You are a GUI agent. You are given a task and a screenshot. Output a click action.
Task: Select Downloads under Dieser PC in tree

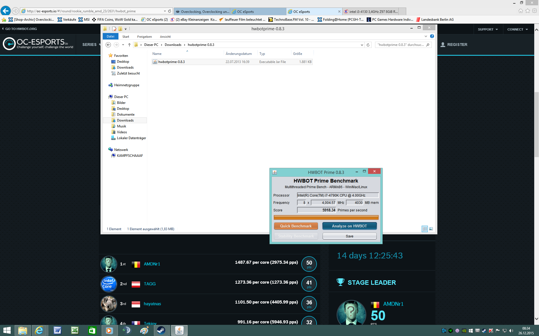[x=125, y=120]
